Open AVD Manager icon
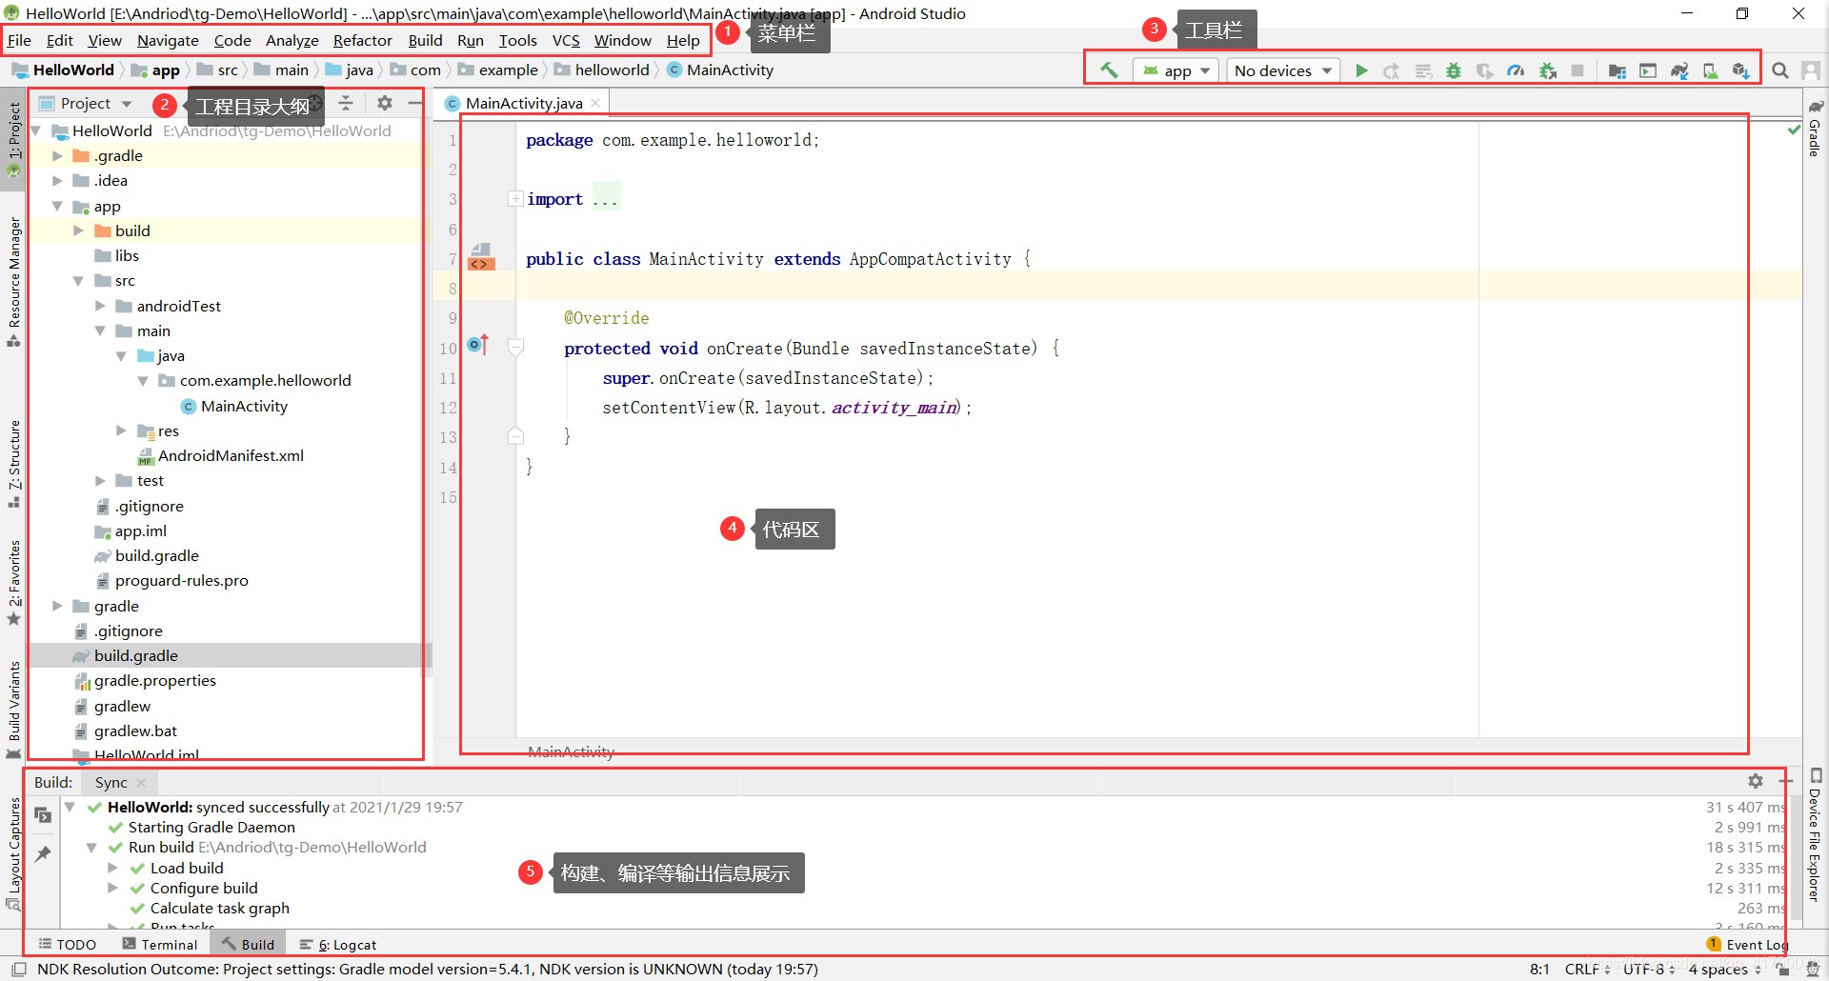Screen dimensions: 1829x981 [1711, 70]
